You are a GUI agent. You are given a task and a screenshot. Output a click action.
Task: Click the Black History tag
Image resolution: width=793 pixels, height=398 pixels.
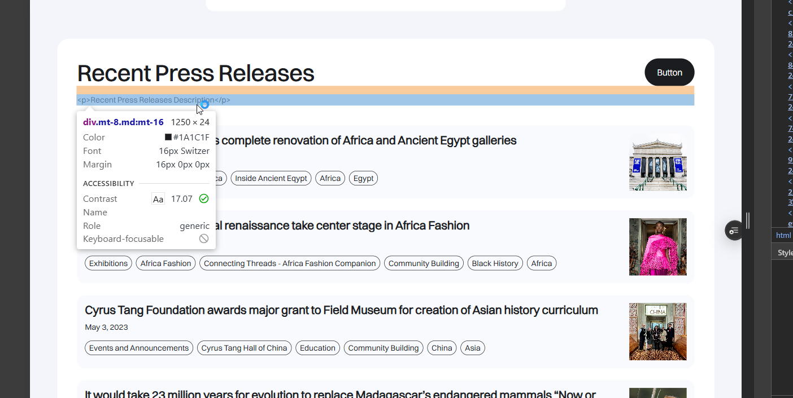point(495,263)
